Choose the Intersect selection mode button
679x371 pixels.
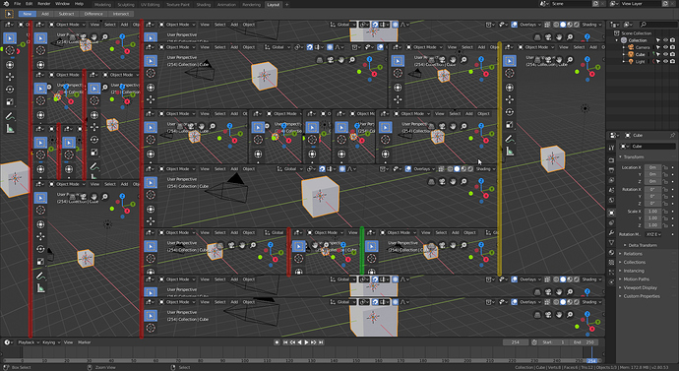(121, 14)
